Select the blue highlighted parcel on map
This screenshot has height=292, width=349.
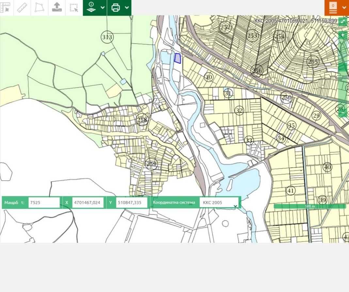coord(177,58)
